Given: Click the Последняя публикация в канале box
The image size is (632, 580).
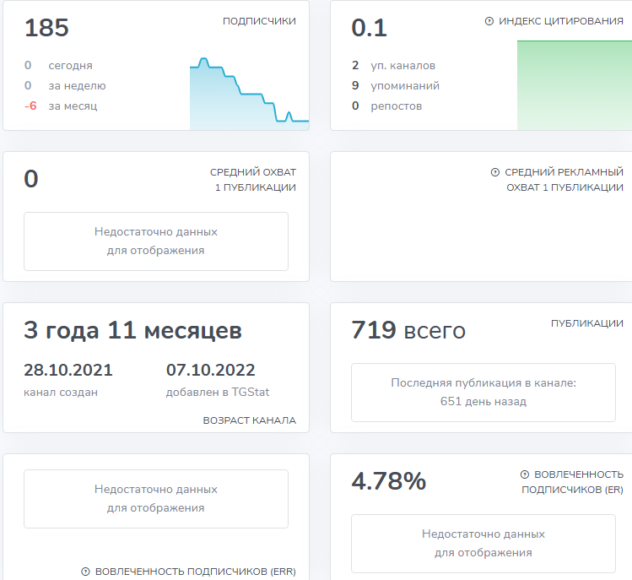Looking at the screenshot, I should [483, 392].
